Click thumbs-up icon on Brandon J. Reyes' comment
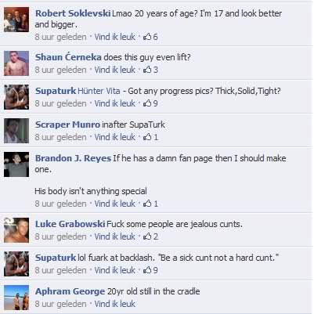314x314 pixels. [147, 204]
